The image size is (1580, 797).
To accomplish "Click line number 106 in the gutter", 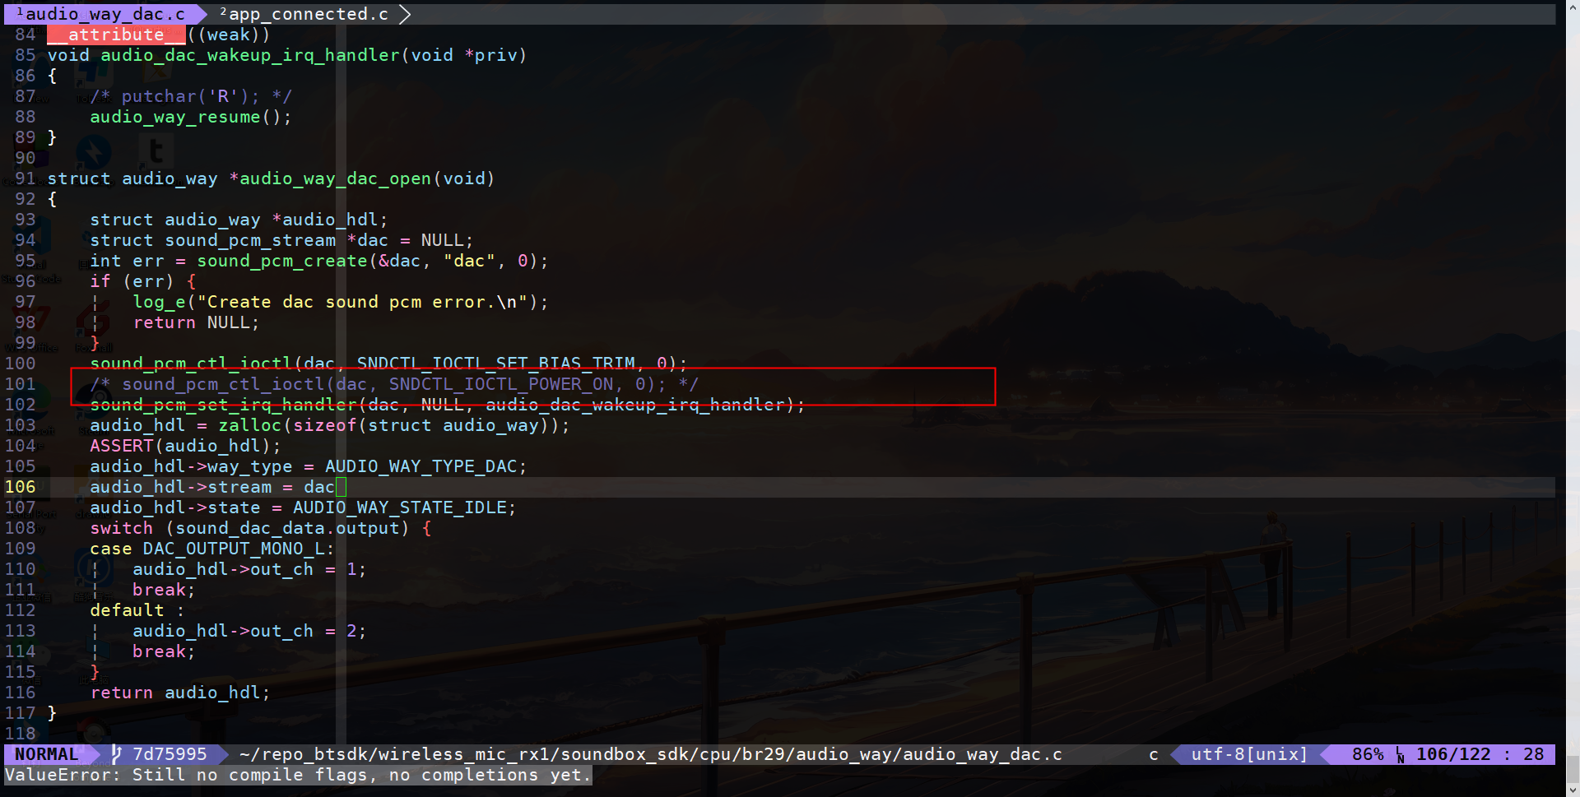I will click(21, 487).
